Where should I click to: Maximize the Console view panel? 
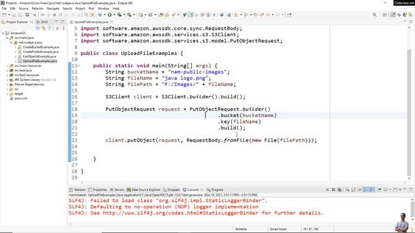point(410,190)
